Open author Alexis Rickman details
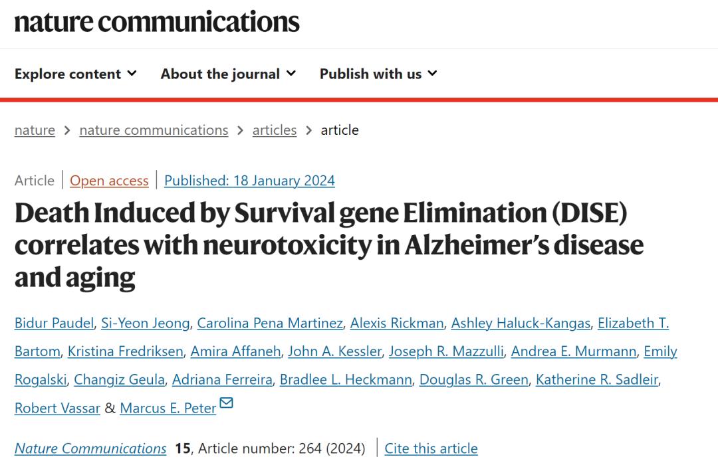The image size is (718, 469). click(x=397, y=324)
